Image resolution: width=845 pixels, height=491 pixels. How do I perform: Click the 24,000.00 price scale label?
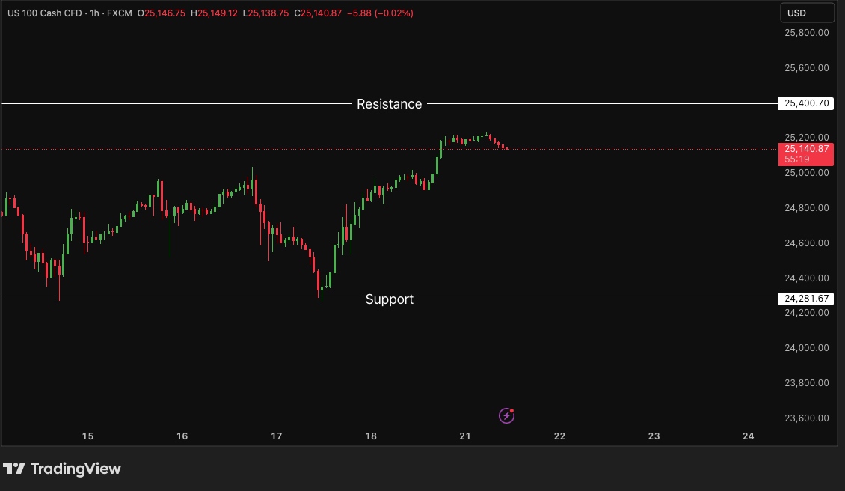(x=806, y=348)
